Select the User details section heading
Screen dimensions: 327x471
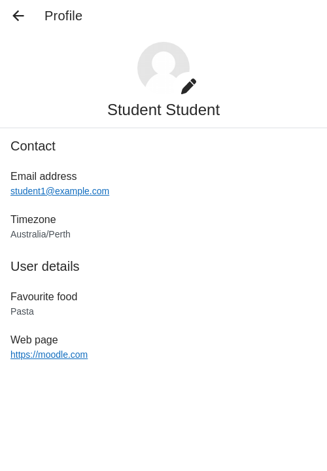click(x=45, y=266)
